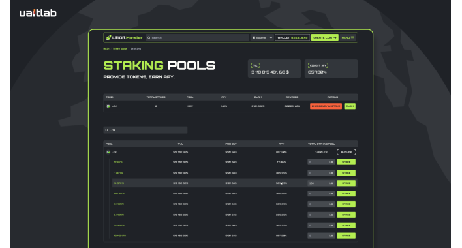Click Stake for the 9 Month pool
Image resolution: width=462 pixels, height=248 pixels.
346,225
